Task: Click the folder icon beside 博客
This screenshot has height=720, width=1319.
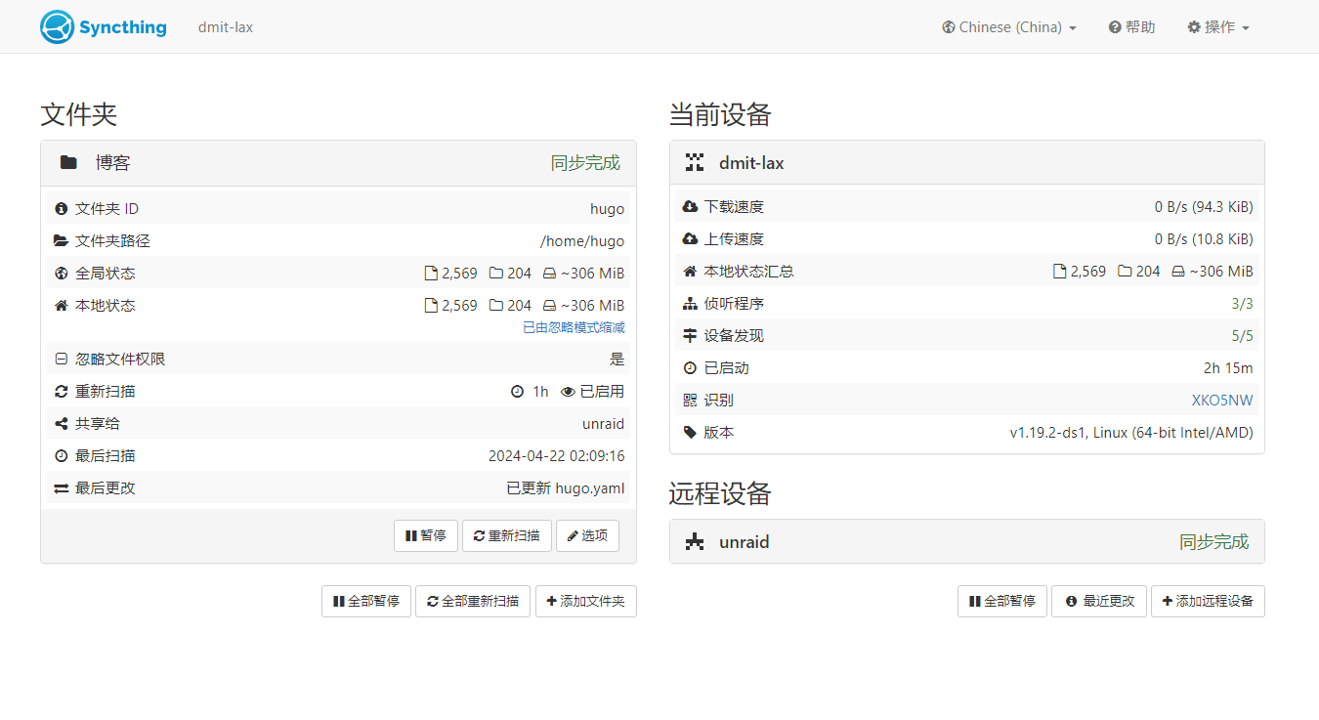Action: [x=68, y=163]
